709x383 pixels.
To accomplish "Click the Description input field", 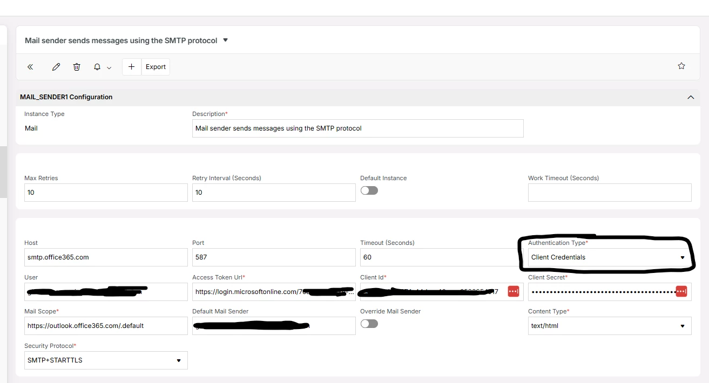I will [x=358, y=128].
